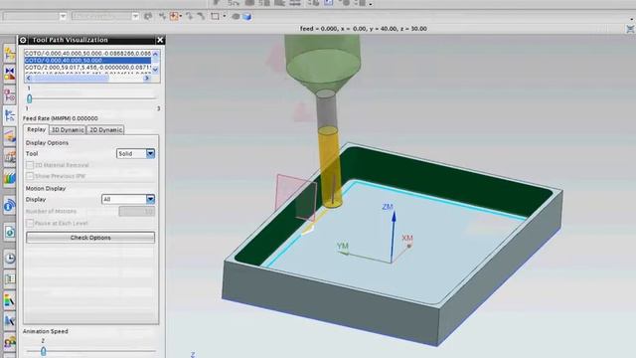Open the blue K roles sidebar tab
Screen dimensions: 636x358
9,321
